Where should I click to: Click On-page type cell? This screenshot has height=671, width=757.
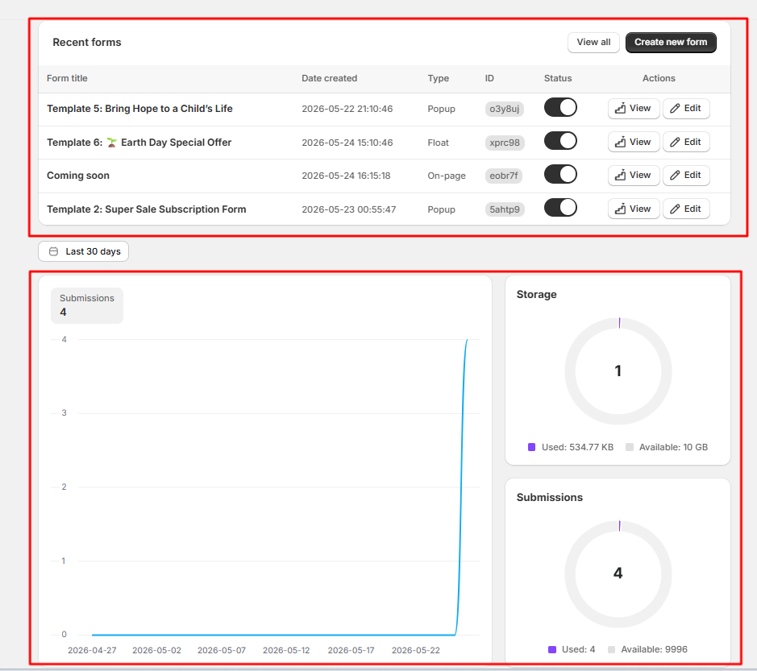447,176
